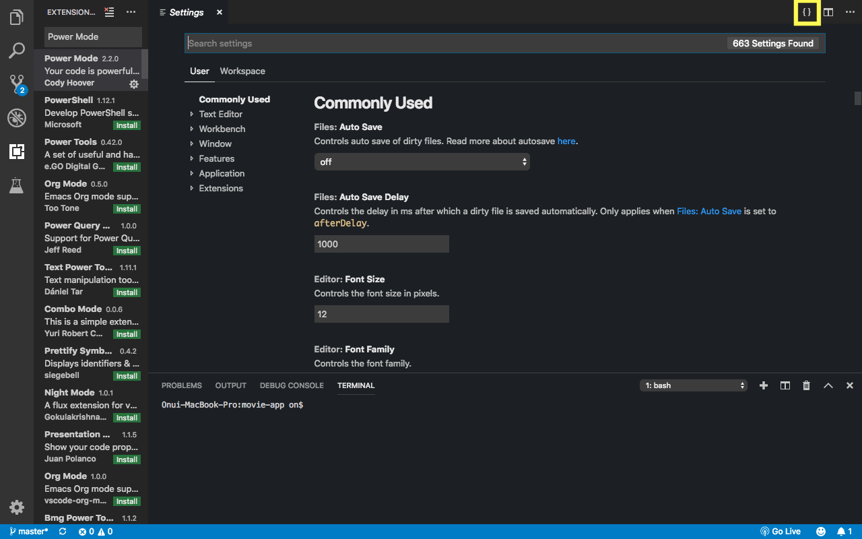Click the extensions list scrollbar thumb
This screenshot has height=539, width=862.
[145, 65]
